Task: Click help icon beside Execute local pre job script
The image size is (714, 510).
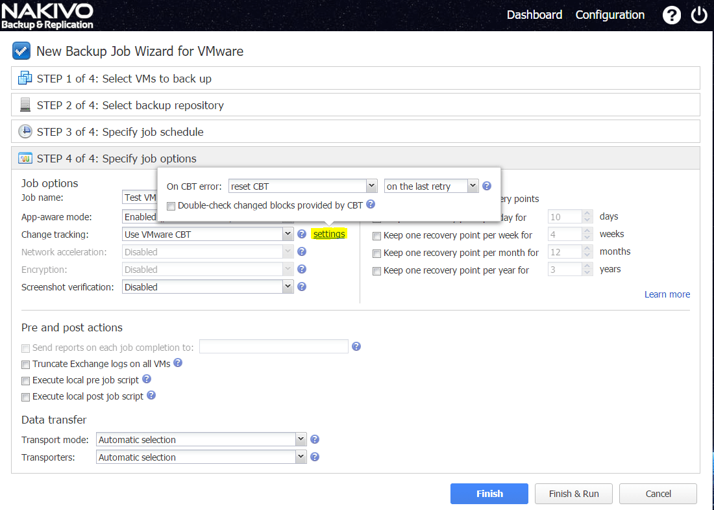Action: (147, 379)
